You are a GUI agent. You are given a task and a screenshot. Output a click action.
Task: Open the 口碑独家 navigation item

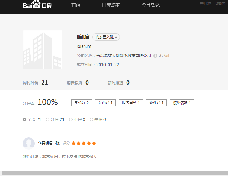coord(111,5)
